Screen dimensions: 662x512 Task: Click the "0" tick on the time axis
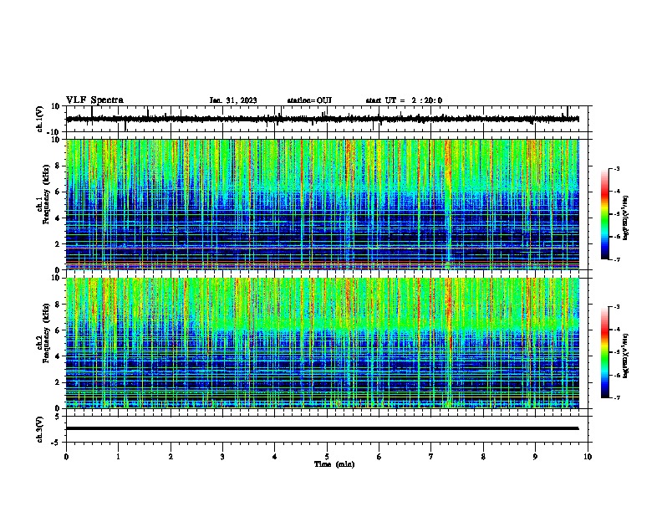66,457
